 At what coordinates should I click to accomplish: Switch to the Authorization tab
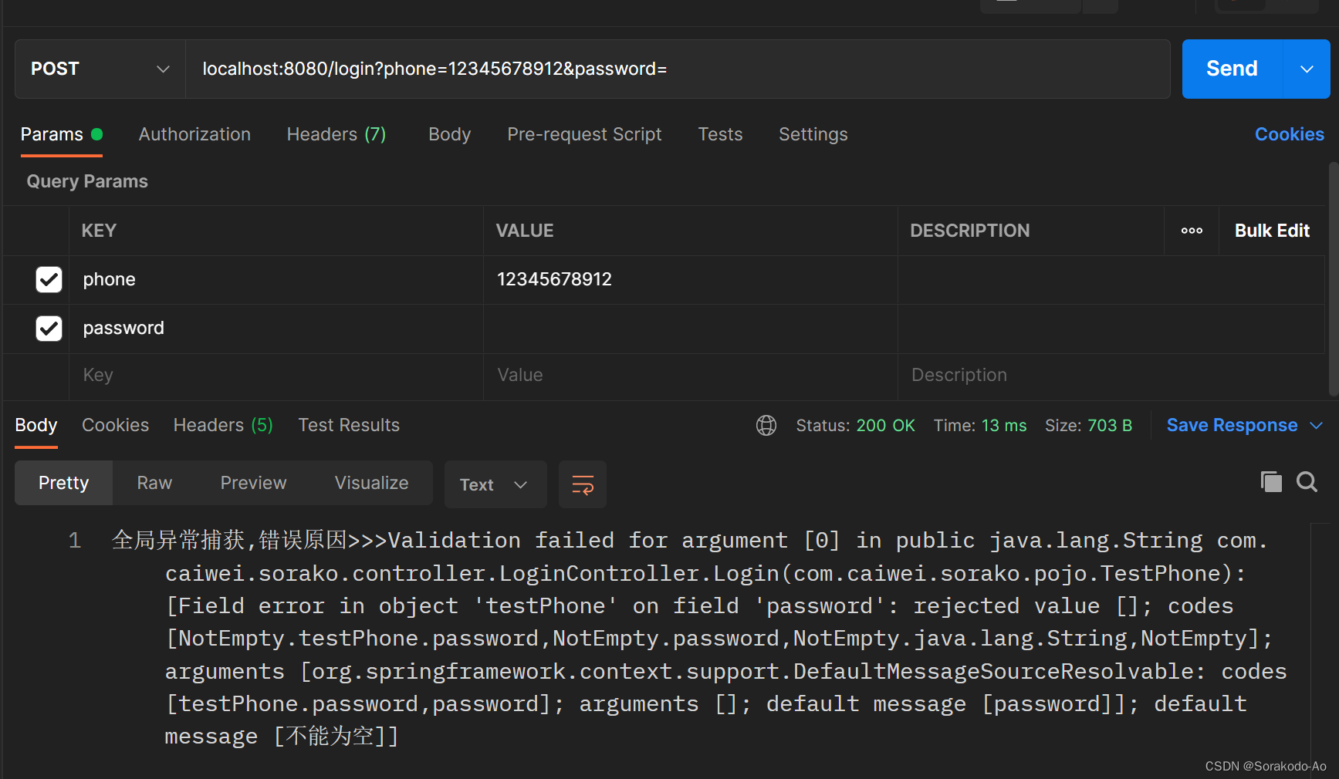(194, 134)
